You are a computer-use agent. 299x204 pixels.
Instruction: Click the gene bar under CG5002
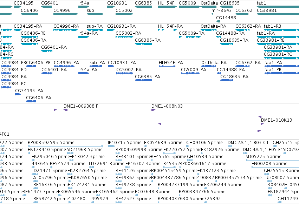(124, 14)
